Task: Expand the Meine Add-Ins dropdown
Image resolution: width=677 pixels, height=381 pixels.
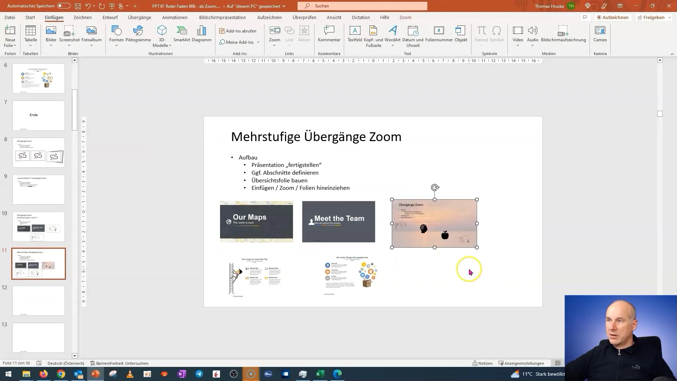Action: 258,42
